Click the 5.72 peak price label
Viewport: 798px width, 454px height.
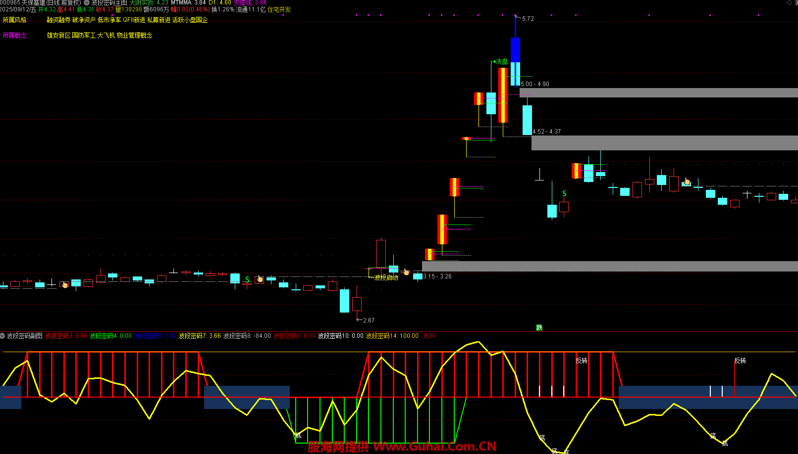coord(528,19)
